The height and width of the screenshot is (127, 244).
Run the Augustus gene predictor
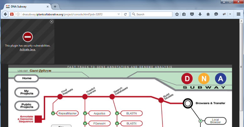[x=100, y=113]
